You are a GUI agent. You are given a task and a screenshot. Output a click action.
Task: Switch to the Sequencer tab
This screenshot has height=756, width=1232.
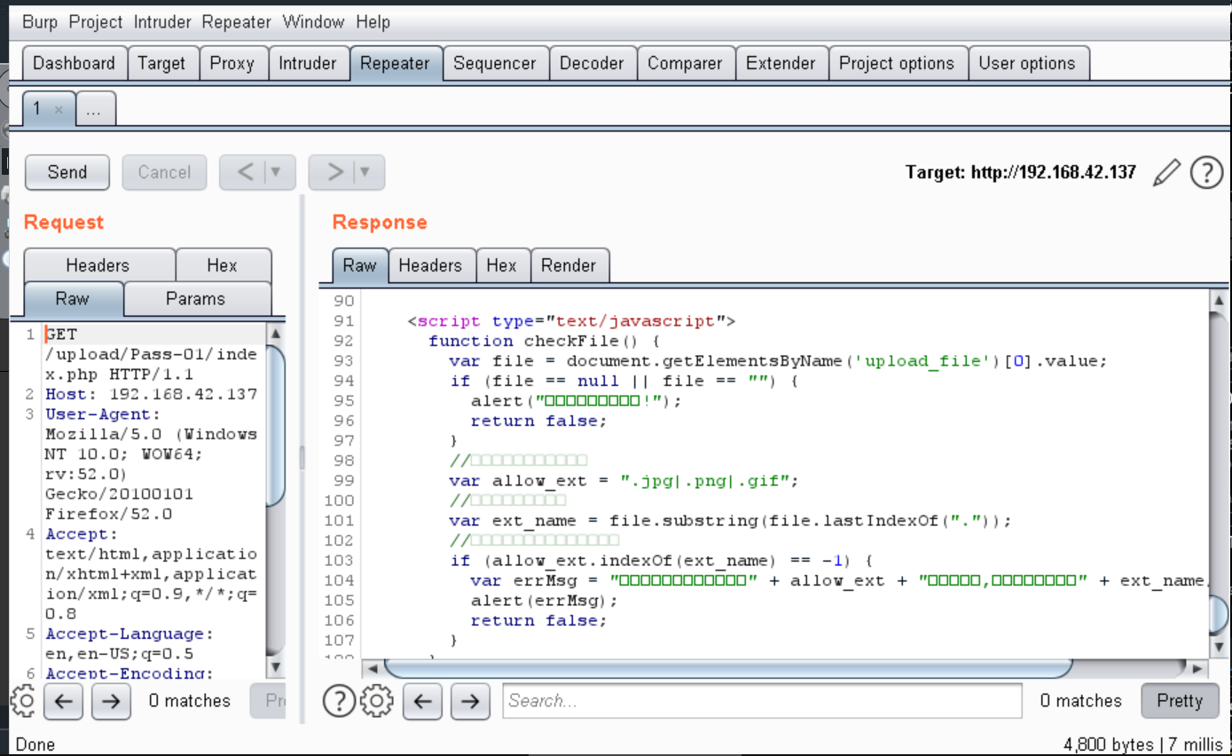click(495, 64)
